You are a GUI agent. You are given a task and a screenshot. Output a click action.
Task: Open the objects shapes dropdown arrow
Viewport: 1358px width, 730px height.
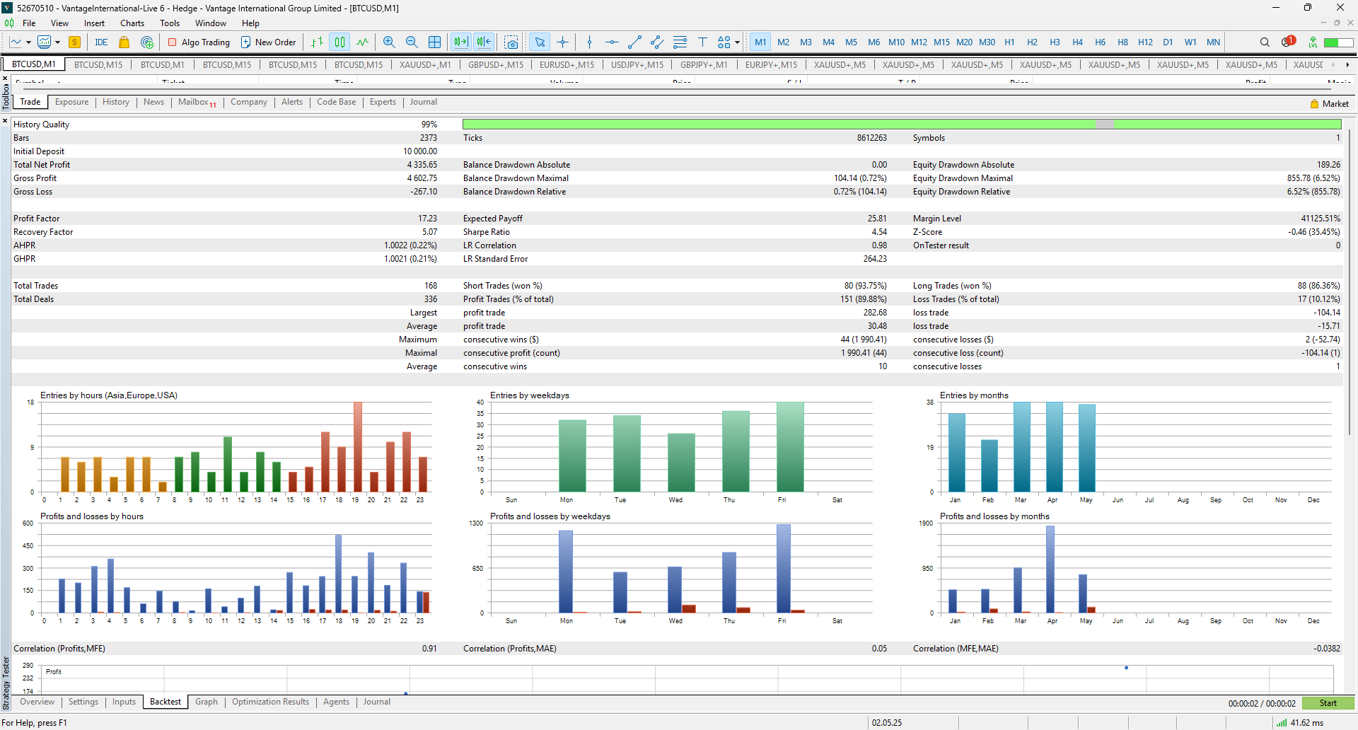[x=737, y=42]
